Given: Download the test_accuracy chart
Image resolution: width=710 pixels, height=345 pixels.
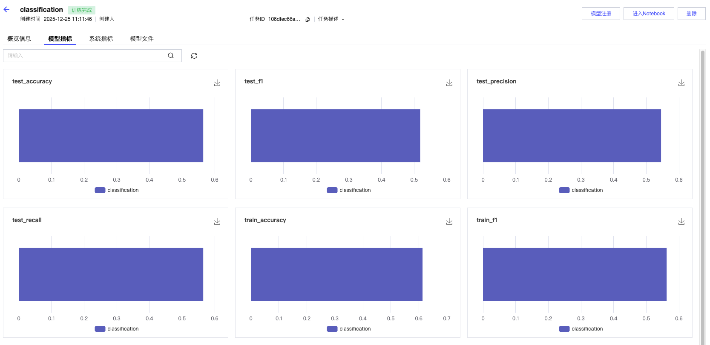Looking at the screenshot, I should [x=217, y=83].
